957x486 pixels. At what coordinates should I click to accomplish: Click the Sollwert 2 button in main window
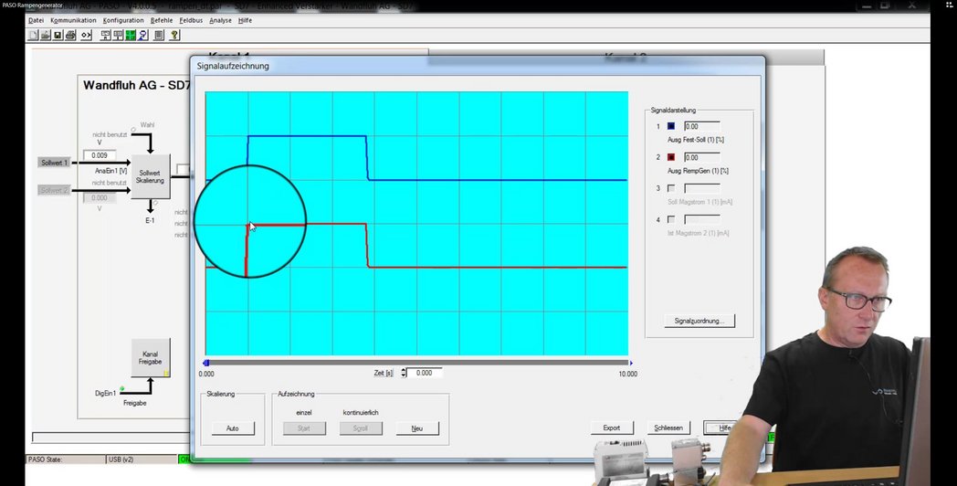pyautogui.click(x=55, y=191)
